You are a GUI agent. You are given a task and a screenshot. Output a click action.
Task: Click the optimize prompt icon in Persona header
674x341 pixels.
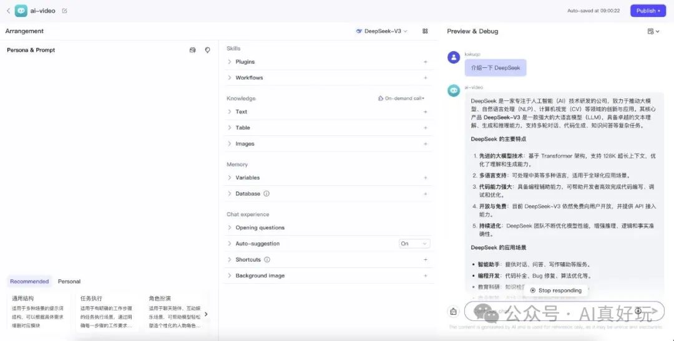click(x=208, y=50)
